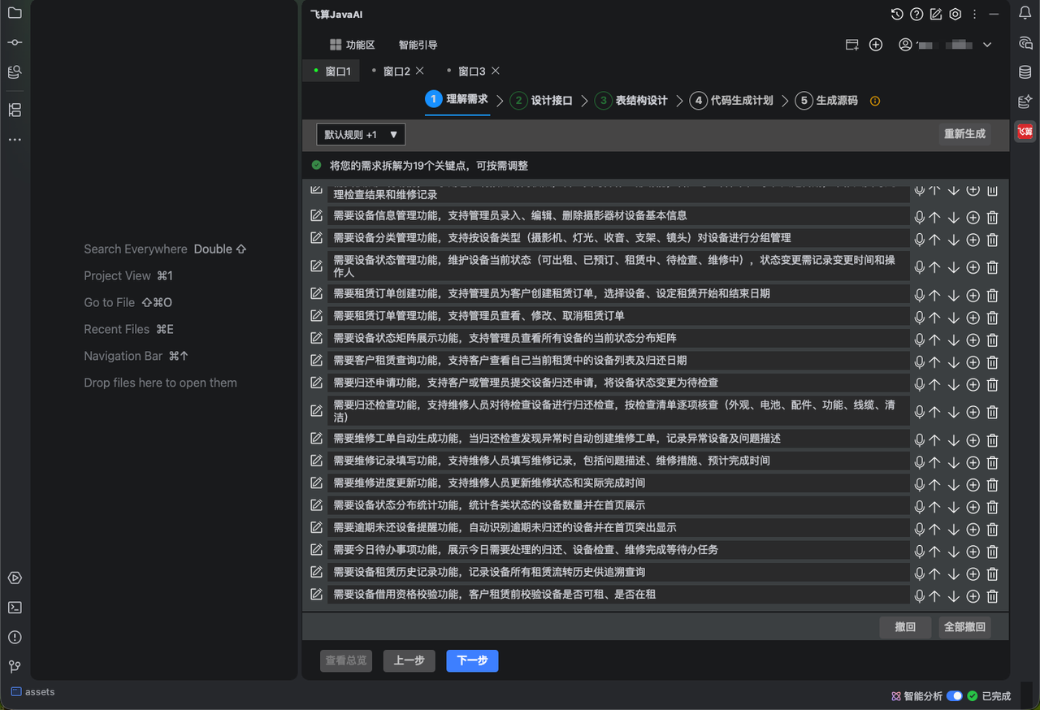This screenshot has height=710, width=1040.
Task: Click the user avatar icon
Action: tap(905, 45)
